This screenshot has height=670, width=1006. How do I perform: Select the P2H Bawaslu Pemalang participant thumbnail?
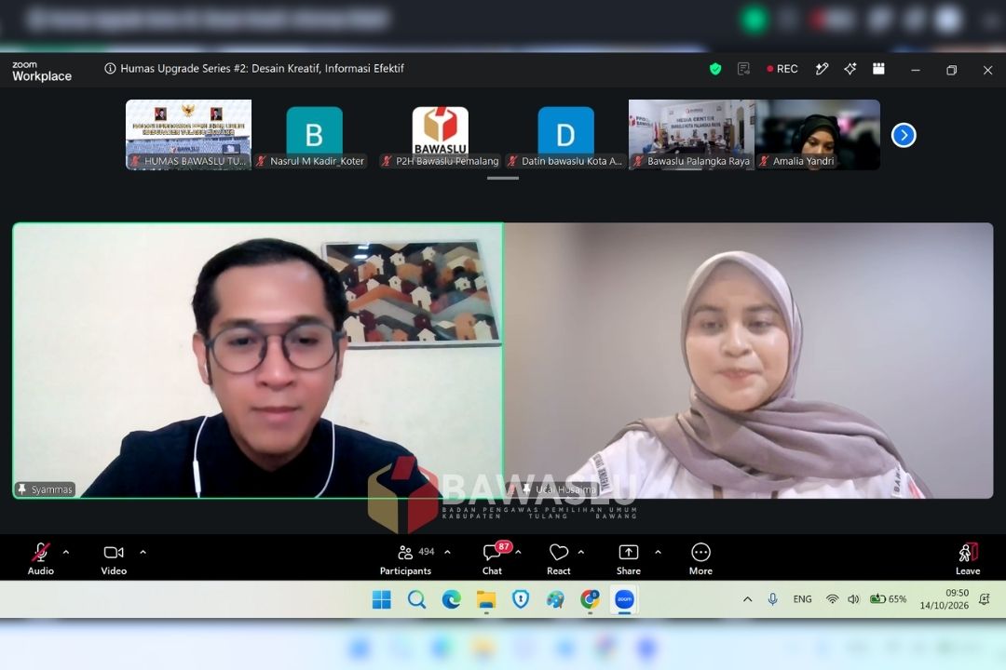[x=440, y=135]
